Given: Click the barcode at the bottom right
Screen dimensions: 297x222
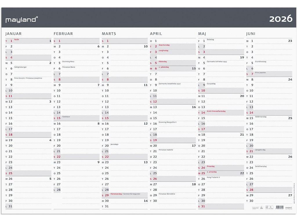Looking at the screenshot, I should (x=280, y=207).
